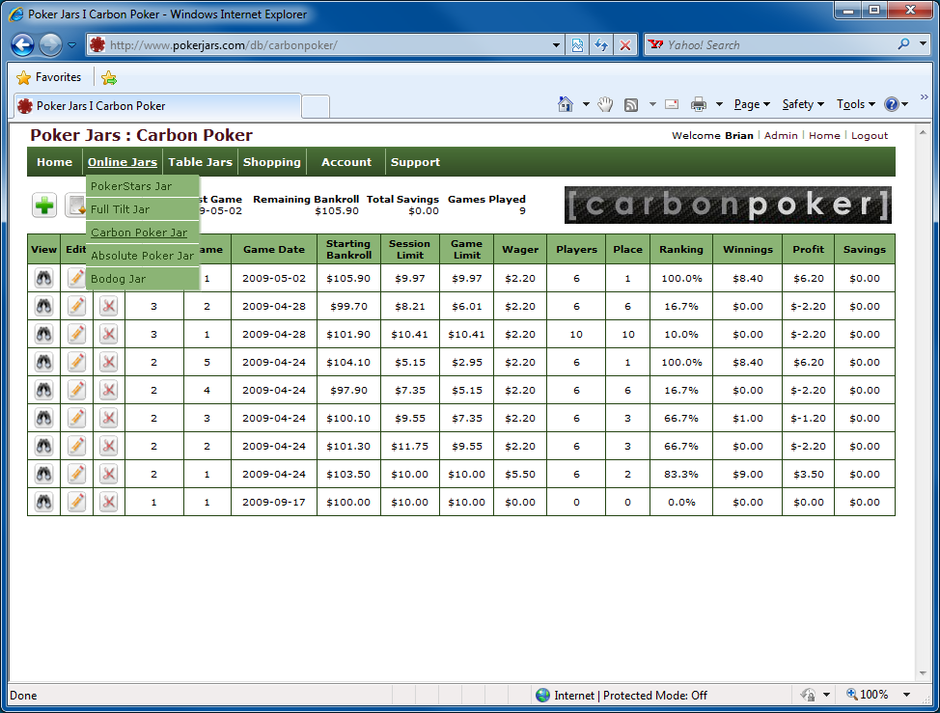View the 2009-09-17 game entry
This screenshot has width=940, height=713.
click(x=43, y=502)
